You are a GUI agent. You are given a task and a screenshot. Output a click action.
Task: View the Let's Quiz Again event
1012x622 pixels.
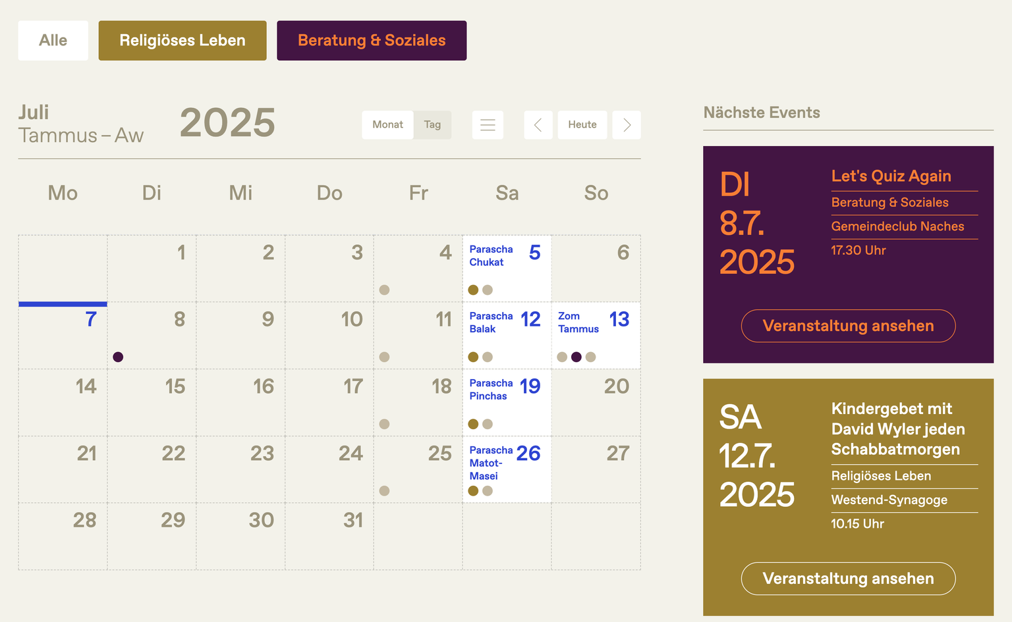(848, 326)
